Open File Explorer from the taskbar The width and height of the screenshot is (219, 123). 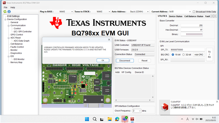(x=109, y=119)
